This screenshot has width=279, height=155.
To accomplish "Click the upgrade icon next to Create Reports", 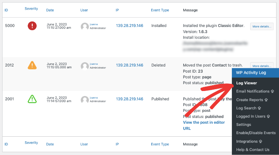I will click(266, 100).
